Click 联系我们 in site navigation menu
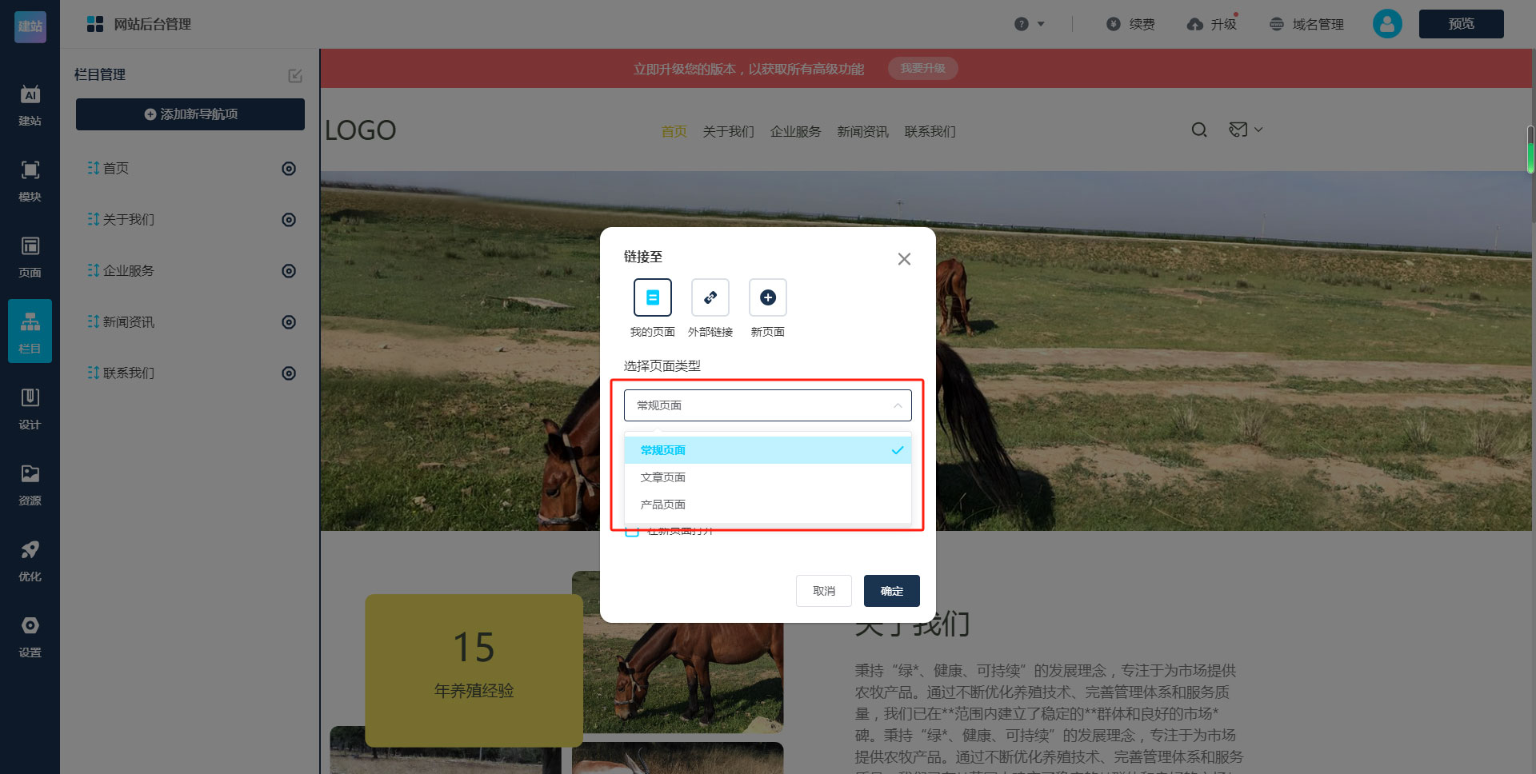Viewport: 1536px width, 774px height. 930,131
